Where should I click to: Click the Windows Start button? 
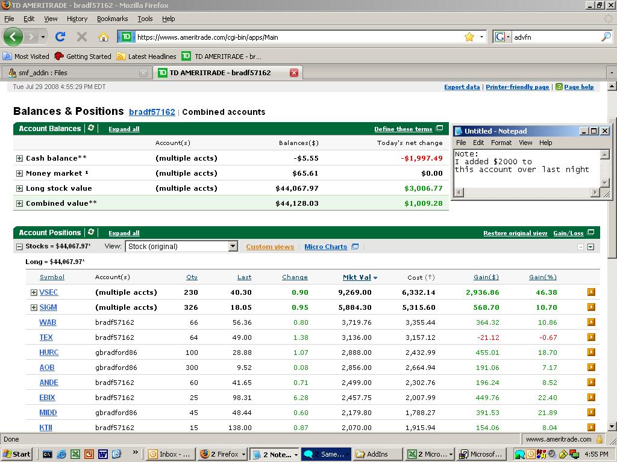tap(17, 454)
